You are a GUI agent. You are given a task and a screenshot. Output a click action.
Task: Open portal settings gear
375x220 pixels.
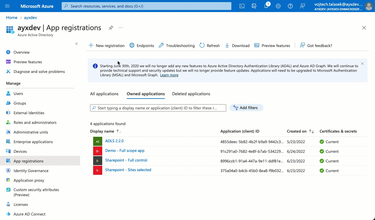coord(278,6)
